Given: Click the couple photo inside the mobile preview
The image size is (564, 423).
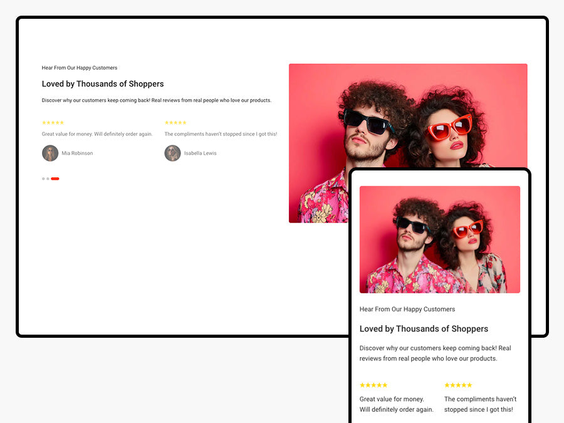Looking at the screenshot, I should 439,239.
